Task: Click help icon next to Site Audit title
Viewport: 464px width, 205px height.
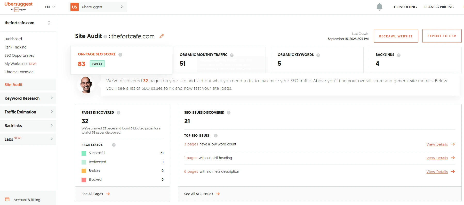Action: (105, 37)
